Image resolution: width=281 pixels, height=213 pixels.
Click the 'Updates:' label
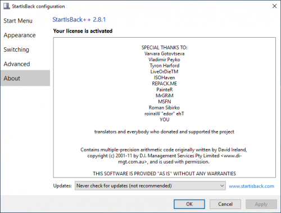point(62,186)
